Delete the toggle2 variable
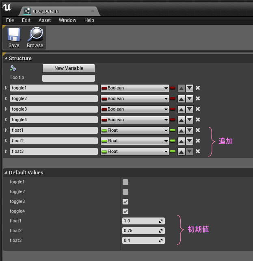This screenshot has width=253, height=261. coord(198,98)
